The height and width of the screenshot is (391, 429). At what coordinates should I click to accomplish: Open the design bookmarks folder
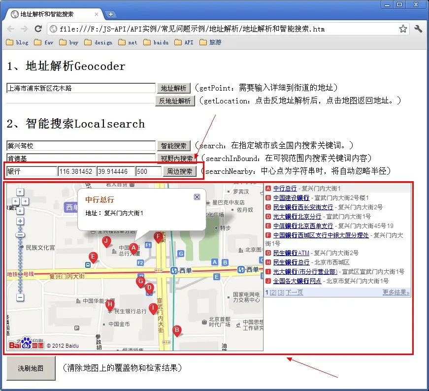point(99,42)
